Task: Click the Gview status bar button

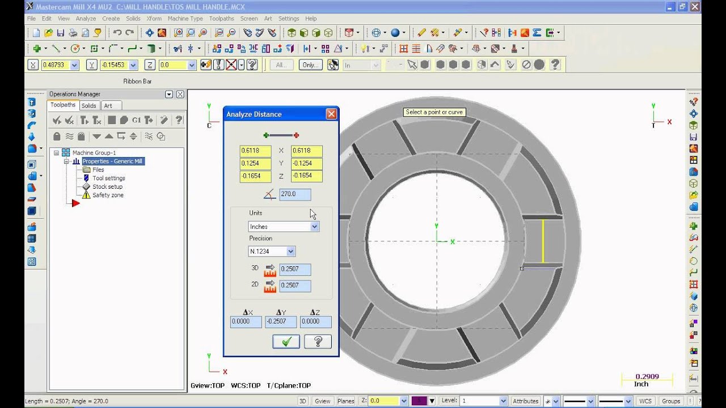Action: [323, 401]
